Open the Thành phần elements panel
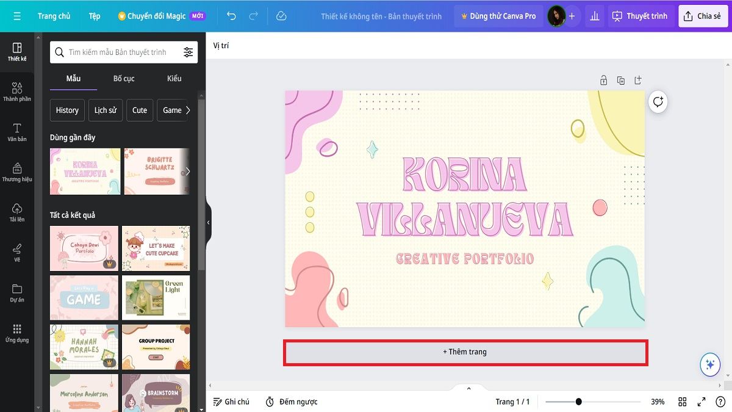The image size is (732, 412). point(17,92)
